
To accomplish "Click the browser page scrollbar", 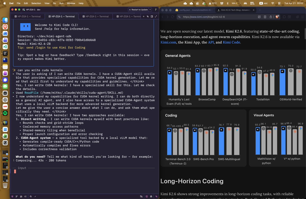I will point(305,34).
